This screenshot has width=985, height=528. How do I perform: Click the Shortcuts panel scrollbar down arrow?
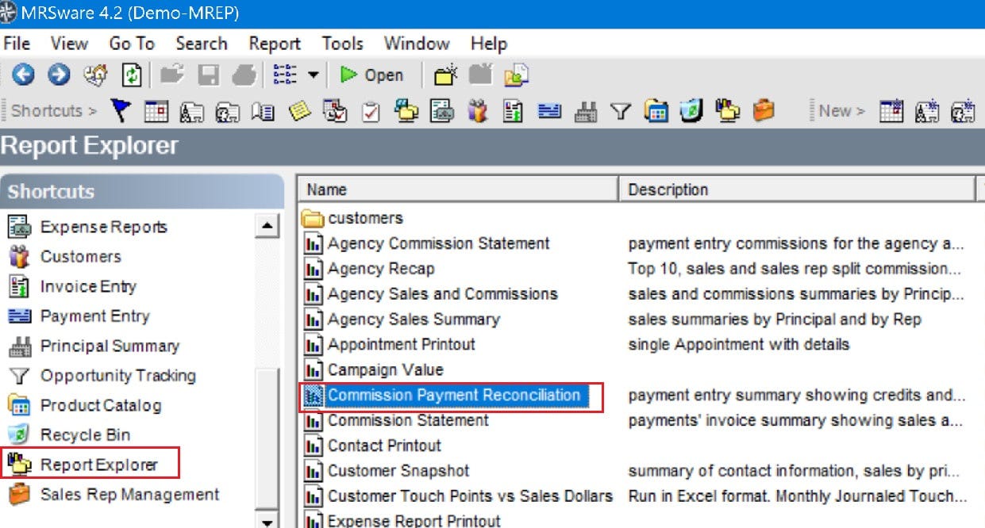pyautogui.click(x=267, y=521)
